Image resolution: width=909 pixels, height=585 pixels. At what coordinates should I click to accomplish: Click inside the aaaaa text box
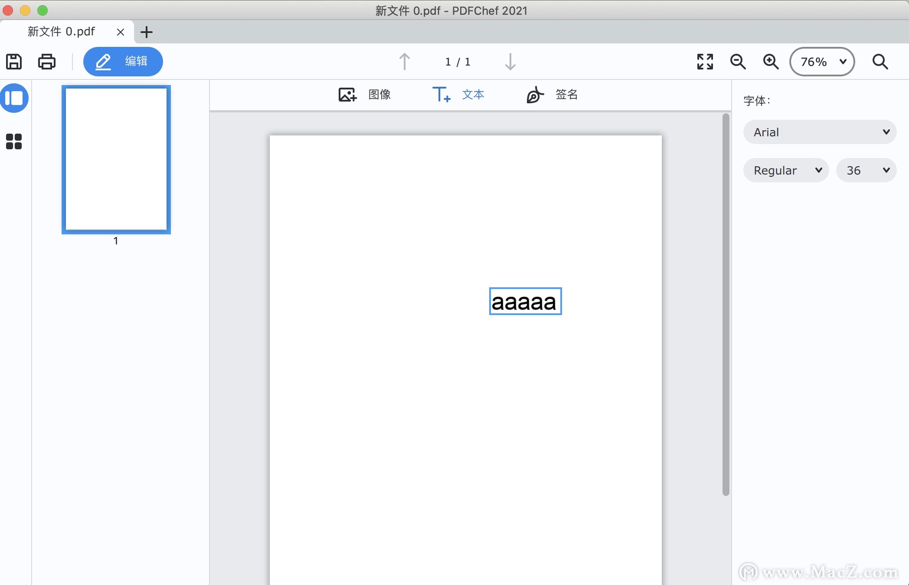coord(525,301)
